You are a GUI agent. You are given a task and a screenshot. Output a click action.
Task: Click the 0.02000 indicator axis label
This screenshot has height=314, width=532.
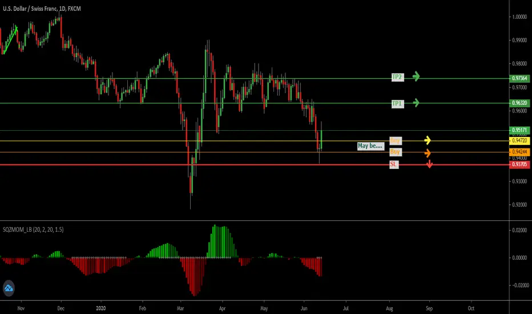(x=519, y=230)
